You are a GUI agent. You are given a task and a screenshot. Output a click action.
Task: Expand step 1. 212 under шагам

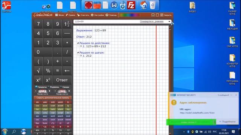81,56
